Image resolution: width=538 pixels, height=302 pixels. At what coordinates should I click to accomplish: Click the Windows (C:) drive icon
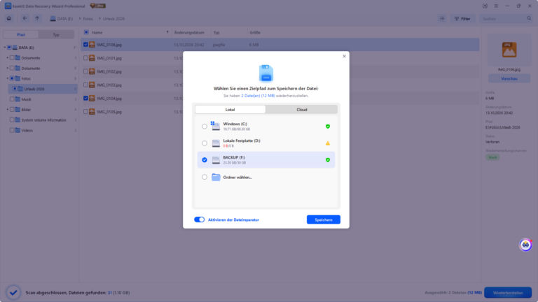pos(216,126)
